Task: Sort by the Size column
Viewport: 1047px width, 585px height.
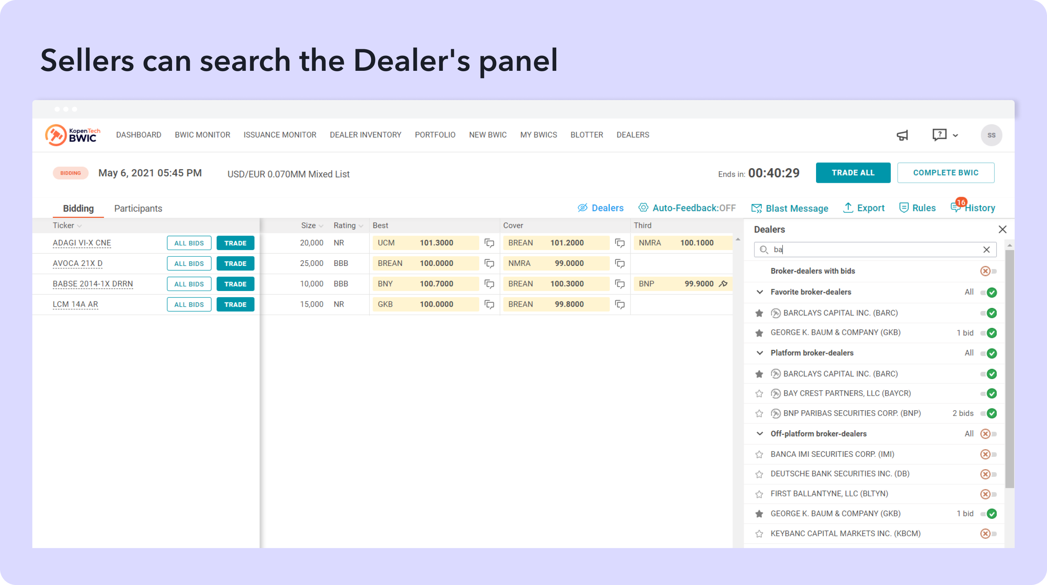Action: [x=312, y=226]
